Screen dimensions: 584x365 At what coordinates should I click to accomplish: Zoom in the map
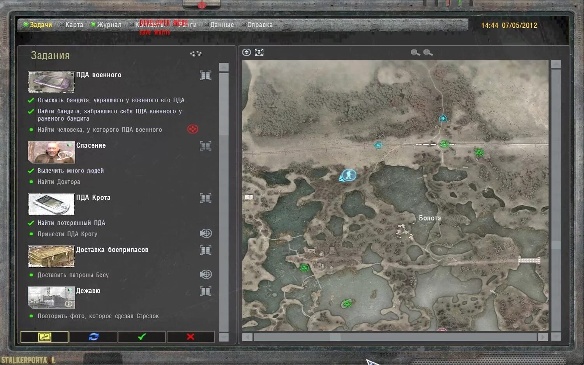click(415, 52)
